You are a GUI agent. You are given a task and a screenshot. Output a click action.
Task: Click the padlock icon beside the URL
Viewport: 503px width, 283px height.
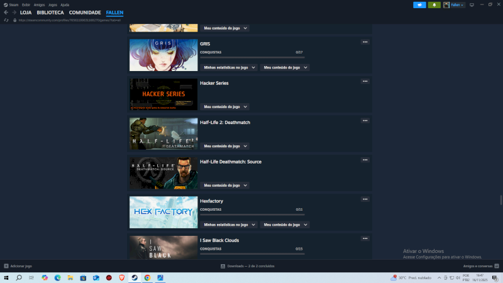(x=14, y=20)
